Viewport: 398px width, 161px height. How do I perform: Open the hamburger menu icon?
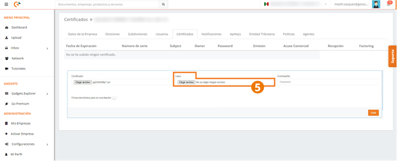6,4
